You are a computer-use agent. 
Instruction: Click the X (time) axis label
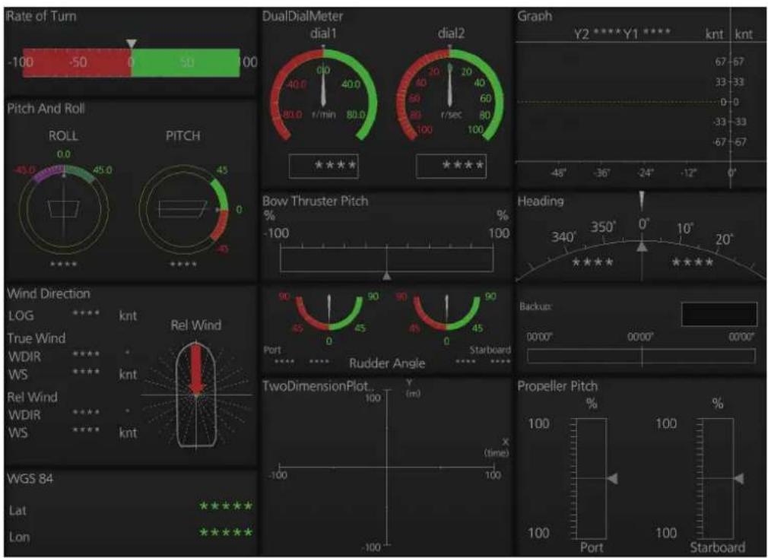[x=497, y=448]
